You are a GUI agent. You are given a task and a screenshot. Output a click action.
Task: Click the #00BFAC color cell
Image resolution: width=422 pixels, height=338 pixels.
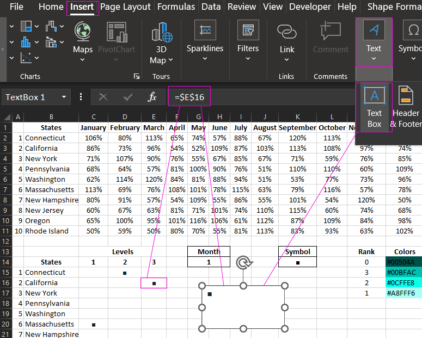(403, 272)
